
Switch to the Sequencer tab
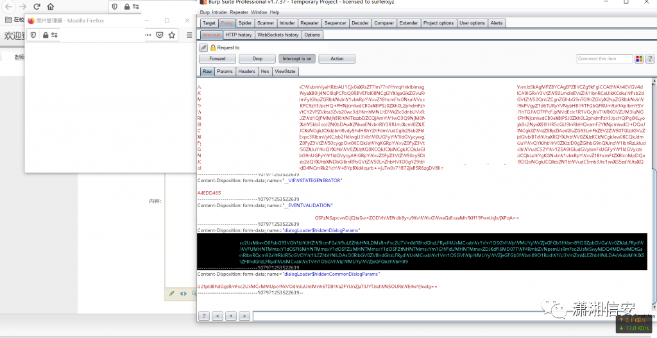335,23
